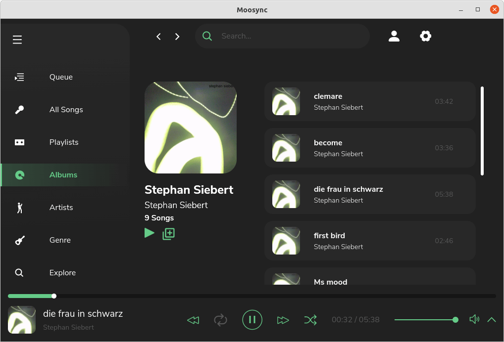
Task: Skip to the next track
Action: coord(283,320)
